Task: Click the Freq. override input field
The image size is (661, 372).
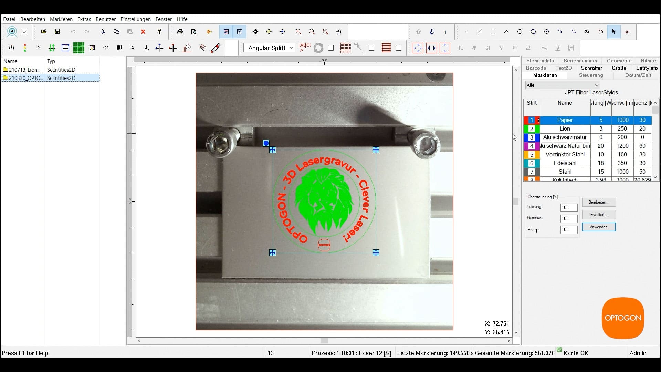Action: point(569,229)
